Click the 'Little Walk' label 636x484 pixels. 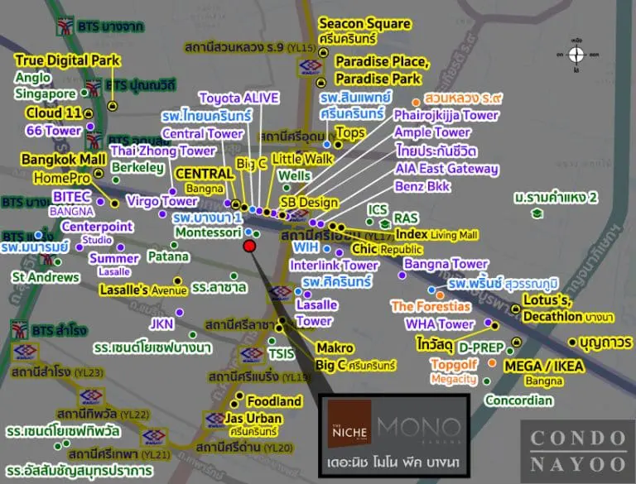302,159
